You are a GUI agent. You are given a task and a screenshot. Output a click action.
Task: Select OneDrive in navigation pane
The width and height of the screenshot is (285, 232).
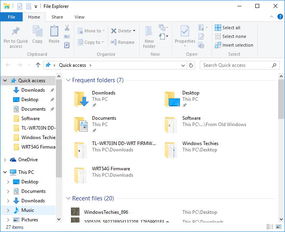(28, 160)
